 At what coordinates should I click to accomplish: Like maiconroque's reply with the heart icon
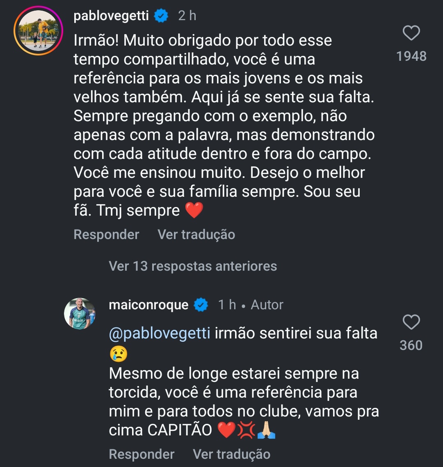click(x=411, y=322)
